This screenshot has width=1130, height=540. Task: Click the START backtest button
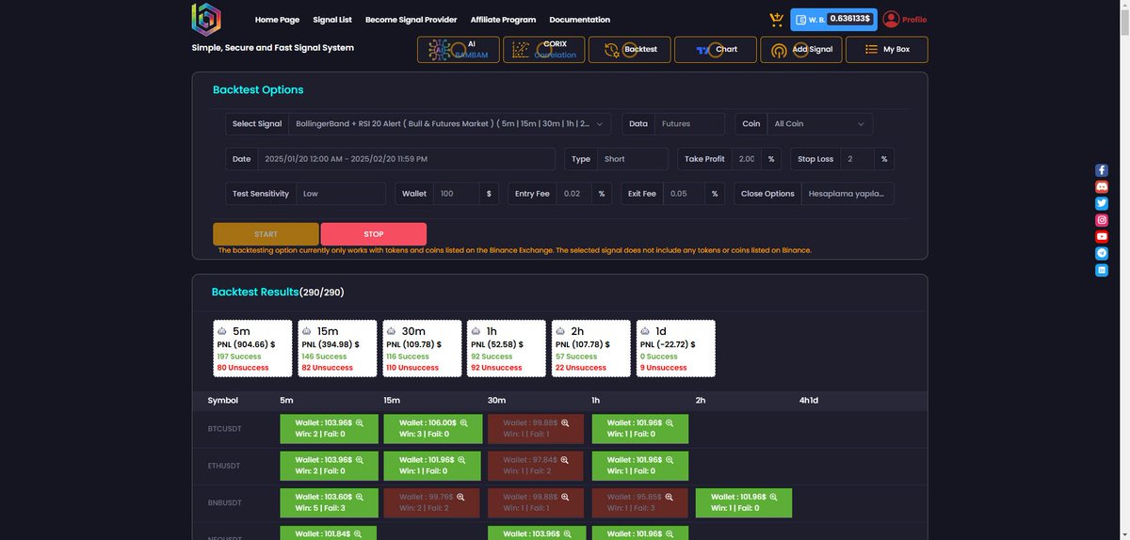(x=266, y=234)
